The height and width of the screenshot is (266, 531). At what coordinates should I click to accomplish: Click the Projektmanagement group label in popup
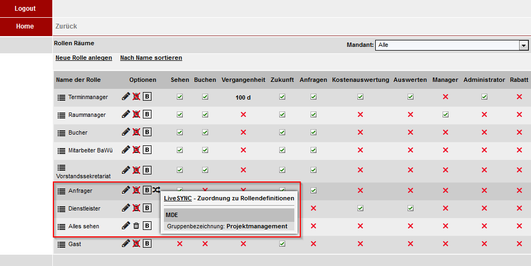pos(257,226)
